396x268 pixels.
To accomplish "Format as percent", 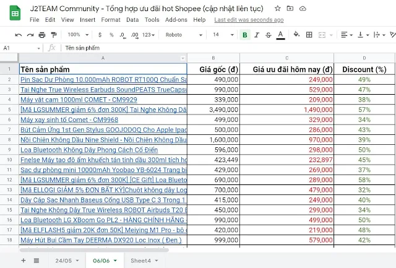I will (111, 35).
